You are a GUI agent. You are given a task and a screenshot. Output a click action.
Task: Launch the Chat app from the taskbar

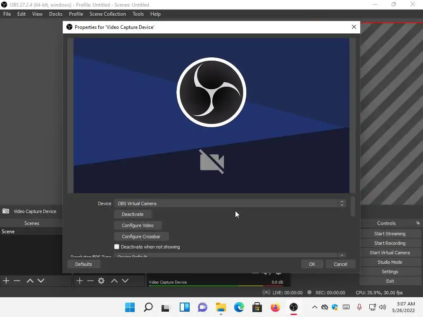point(202,307)
